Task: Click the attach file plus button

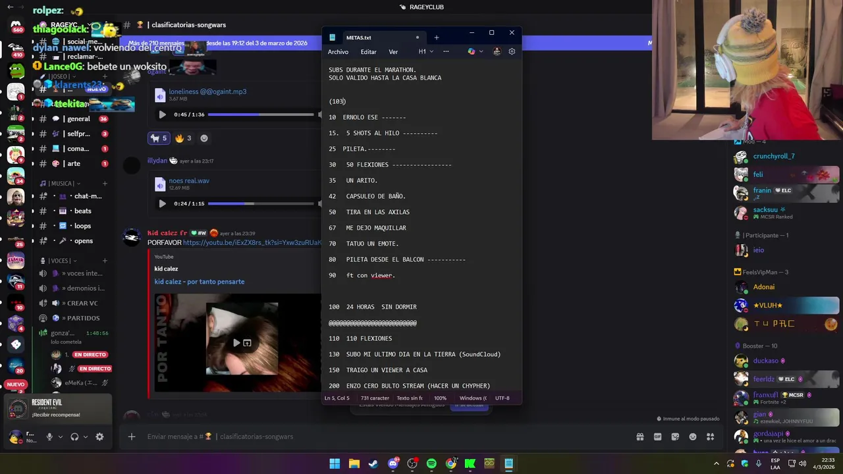Action: pos(132,436)
